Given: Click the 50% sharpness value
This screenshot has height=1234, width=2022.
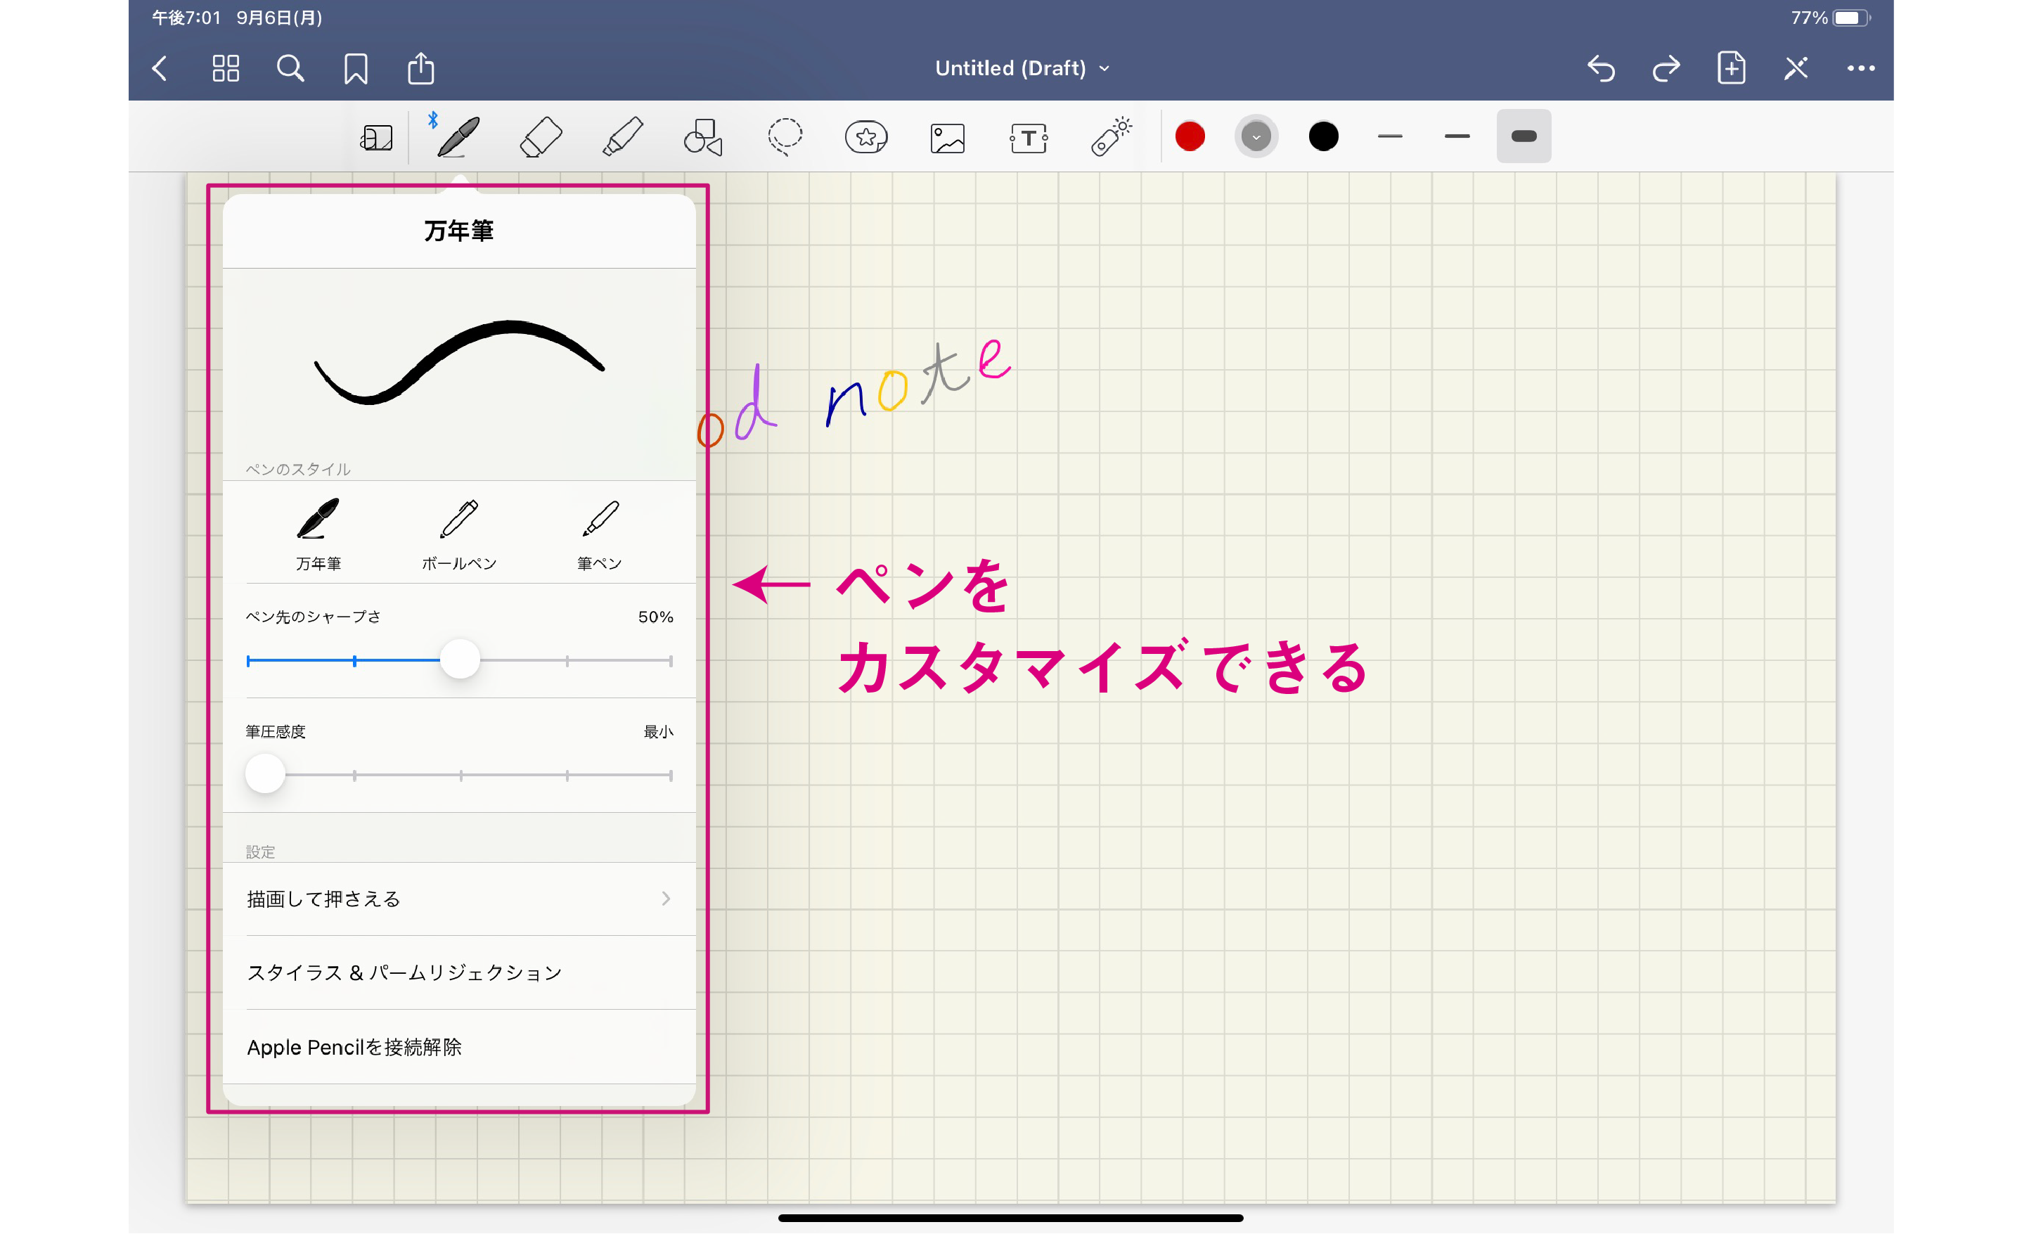Looking at the screenshot, I should 656,617.
